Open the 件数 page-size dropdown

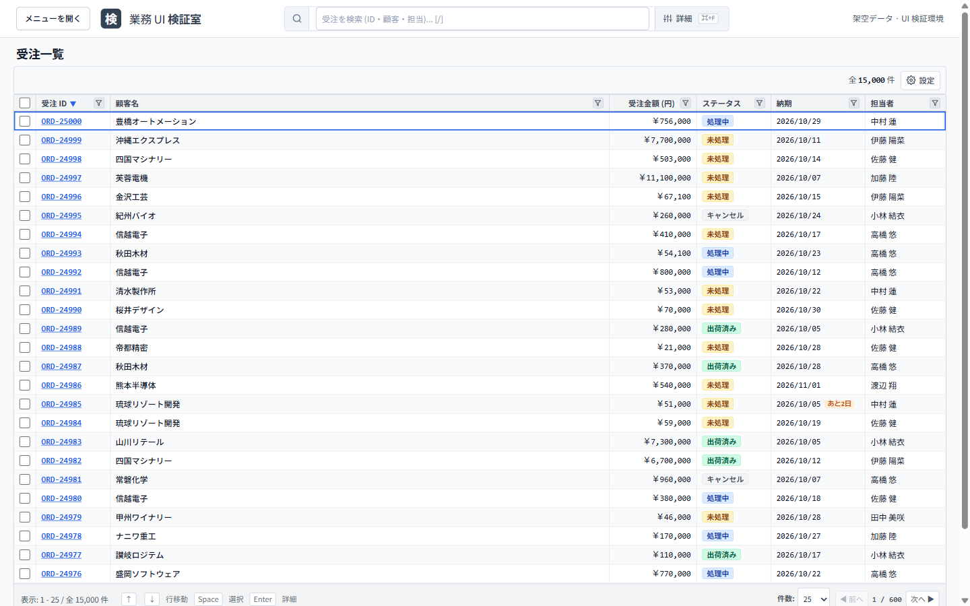coord(814,599)
